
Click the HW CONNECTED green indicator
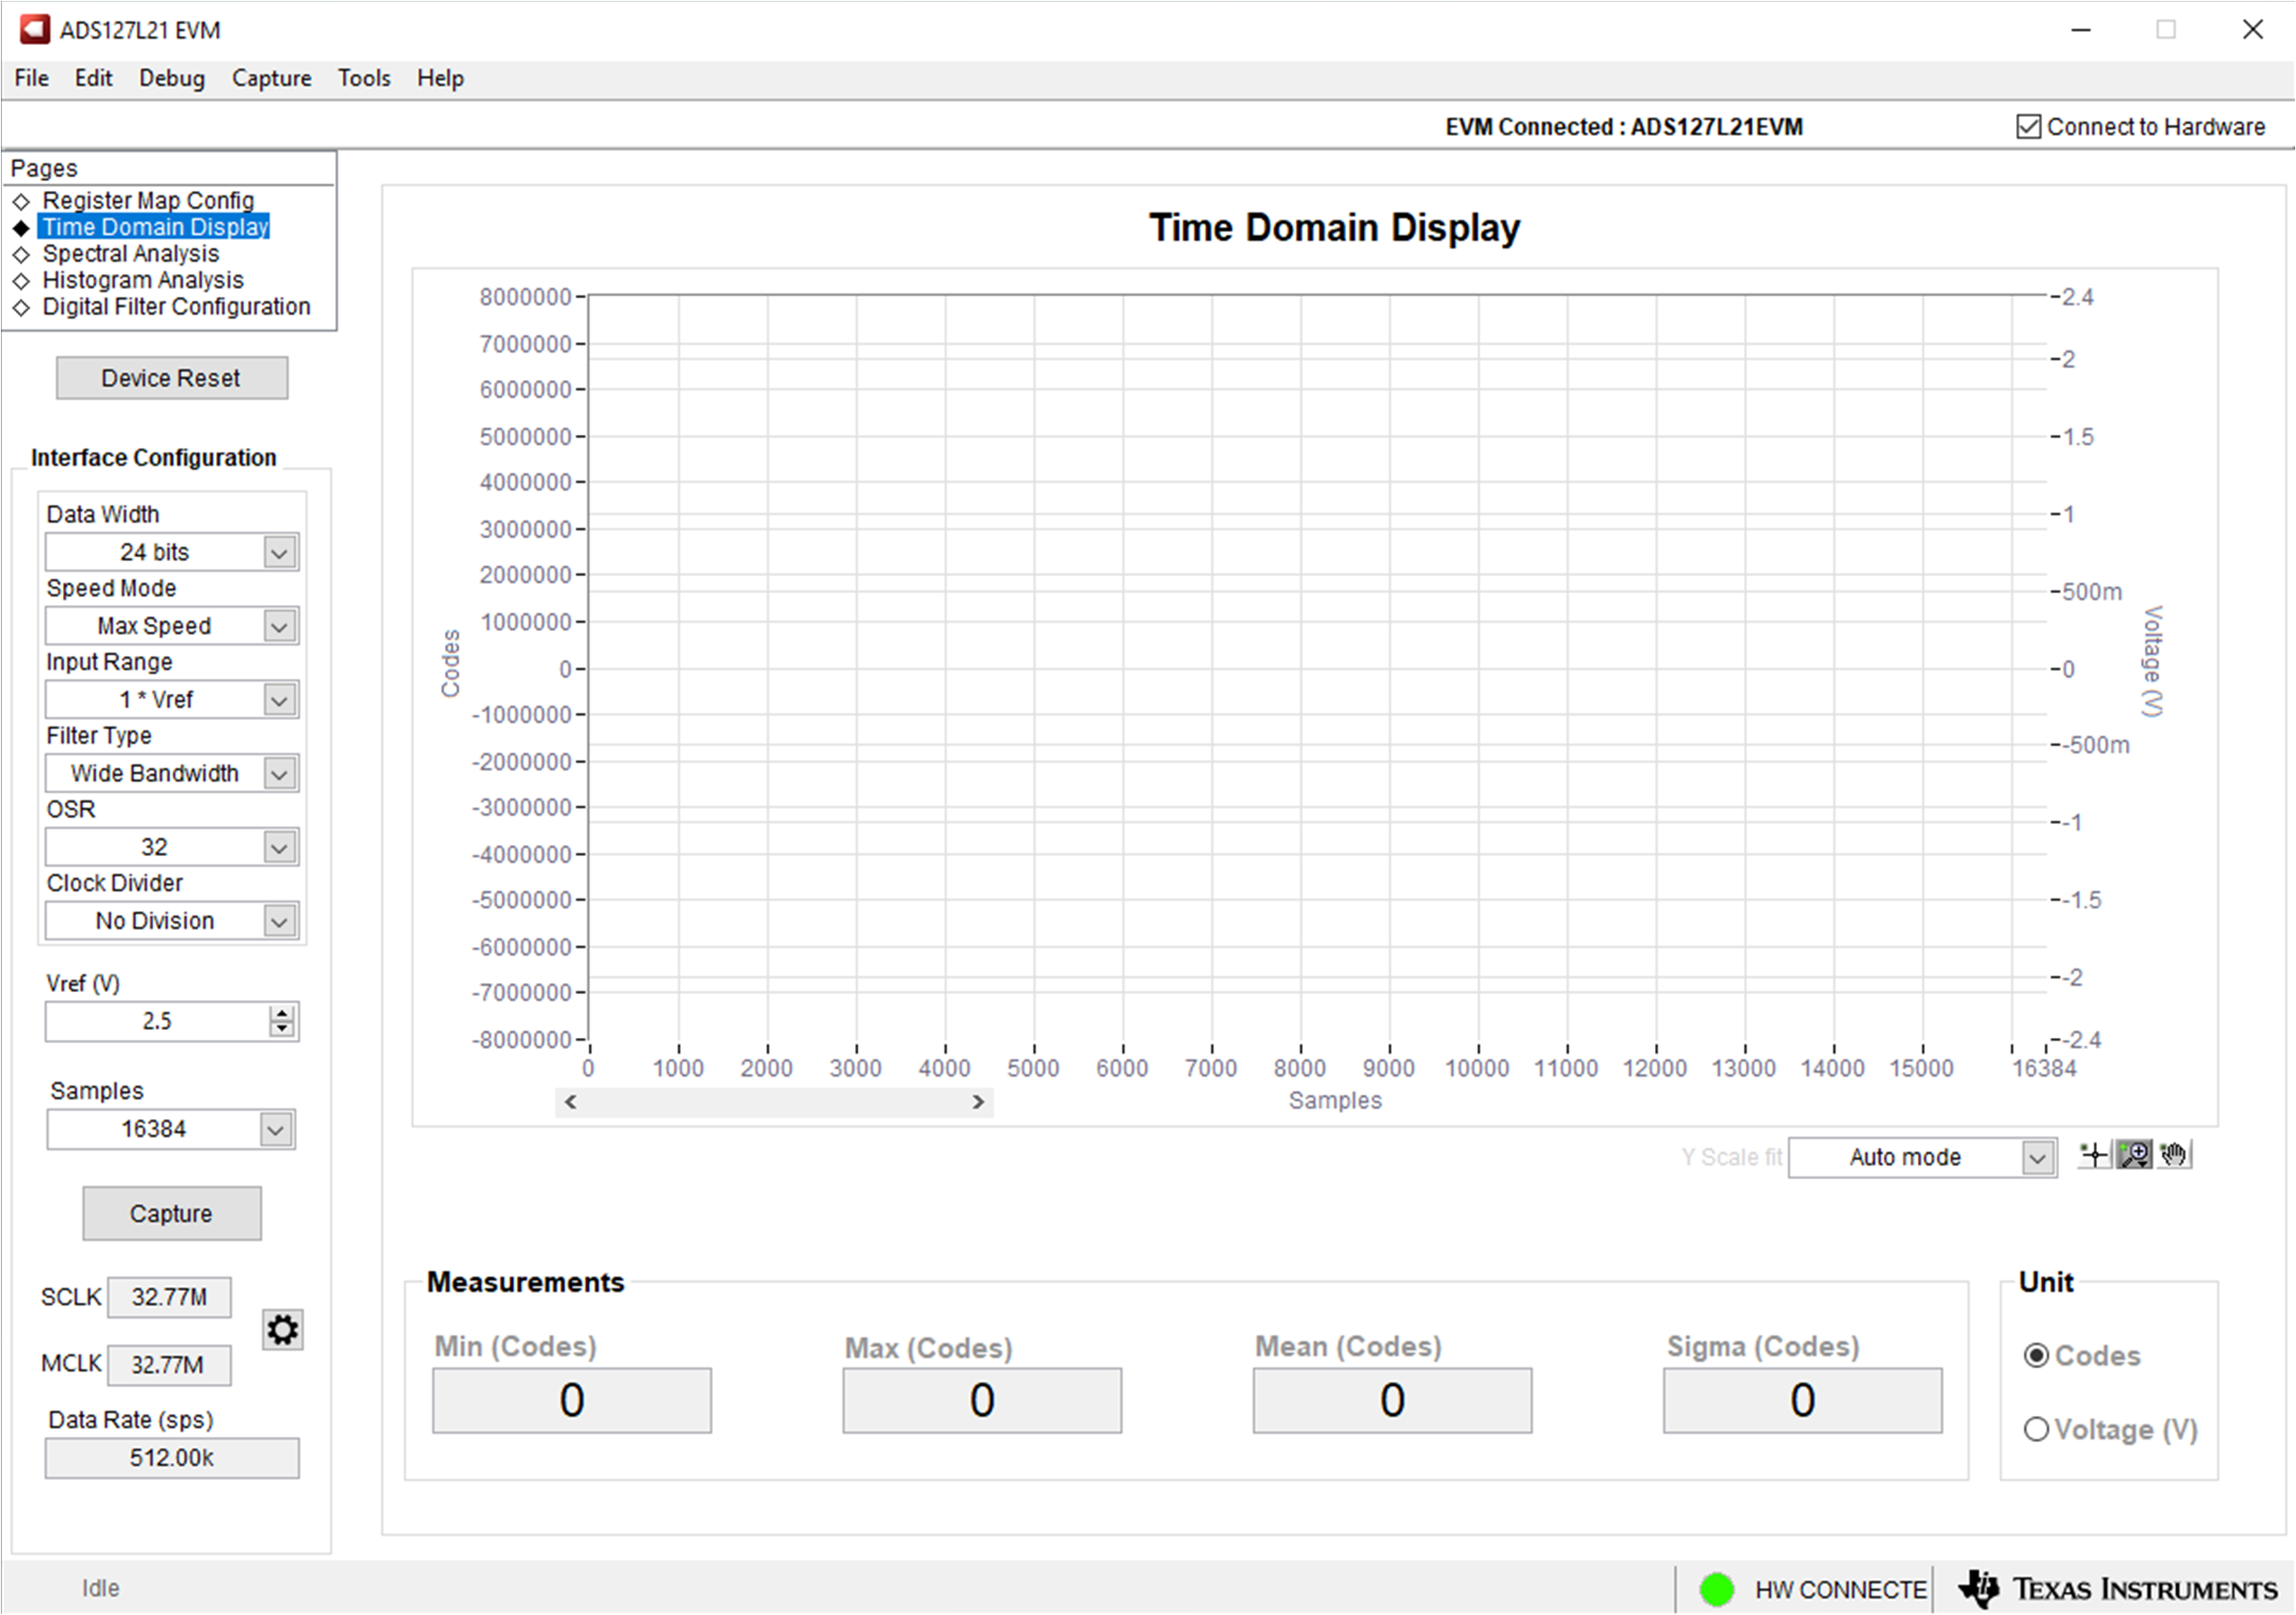[1718, 1588]
